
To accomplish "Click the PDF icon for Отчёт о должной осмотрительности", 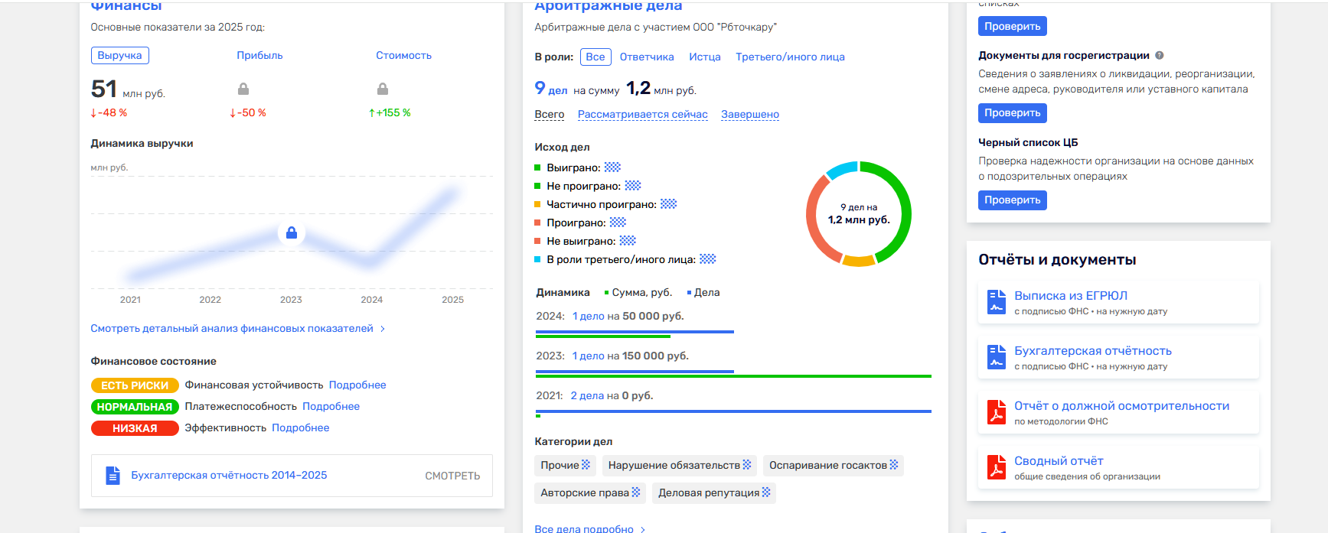I will (x=996, y=412).
